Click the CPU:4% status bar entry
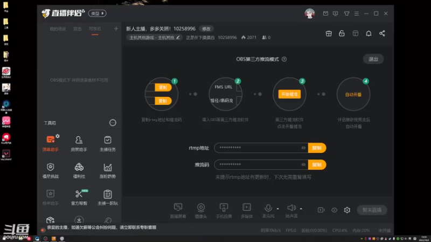The image size is (431, 242). (340, 230)
